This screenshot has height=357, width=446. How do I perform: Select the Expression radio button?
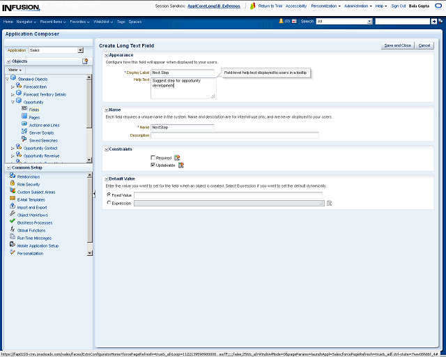pos(109,203)
